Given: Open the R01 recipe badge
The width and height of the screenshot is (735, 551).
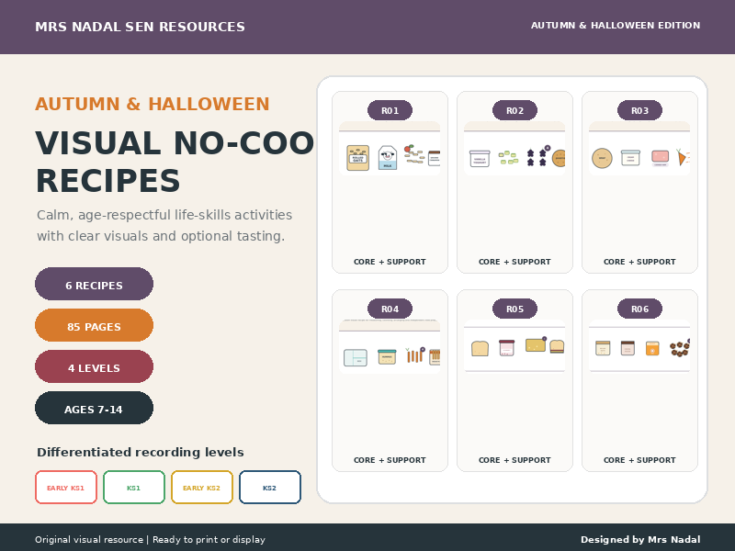Looking at the screenshot, I should 390,110.
